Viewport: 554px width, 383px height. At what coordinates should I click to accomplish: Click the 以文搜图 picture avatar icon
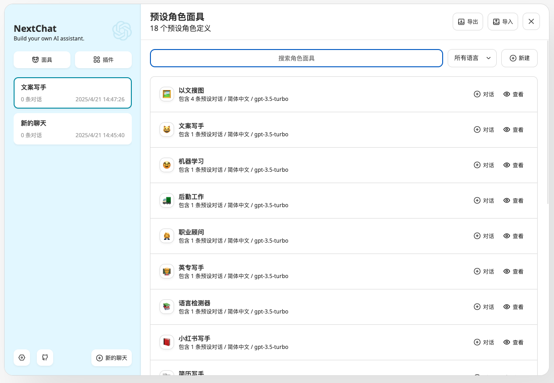coord(166,94)
